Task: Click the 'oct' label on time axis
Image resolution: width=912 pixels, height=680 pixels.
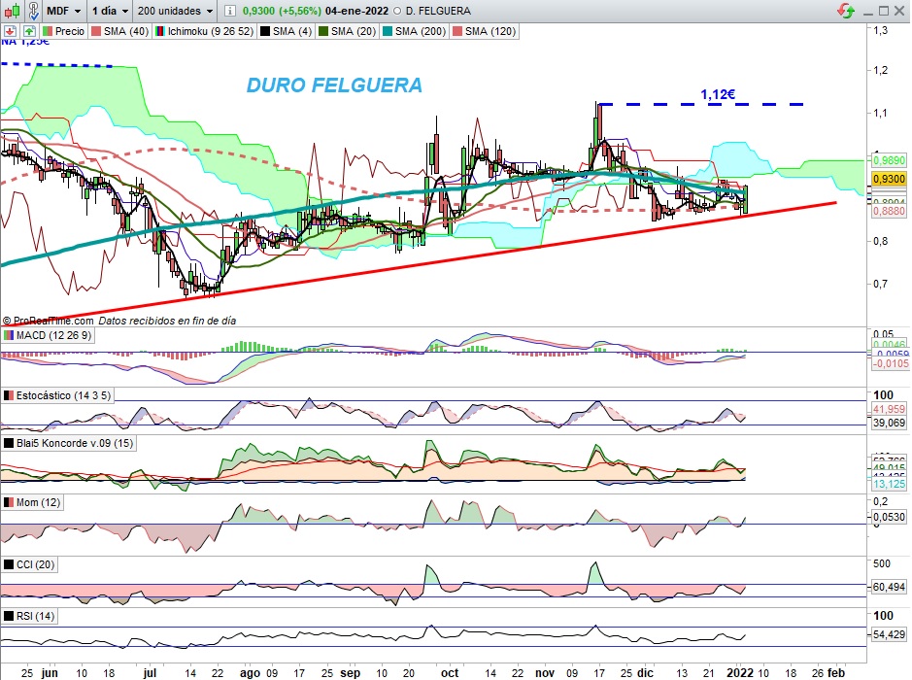Action: click(x=450, y=673)
